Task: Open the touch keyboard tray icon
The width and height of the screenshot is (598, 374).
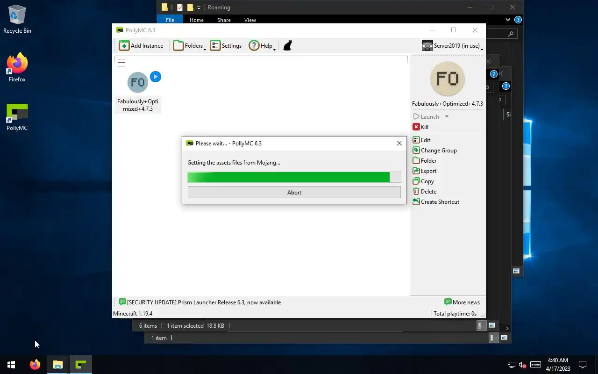Action: [x=536, y=365]
